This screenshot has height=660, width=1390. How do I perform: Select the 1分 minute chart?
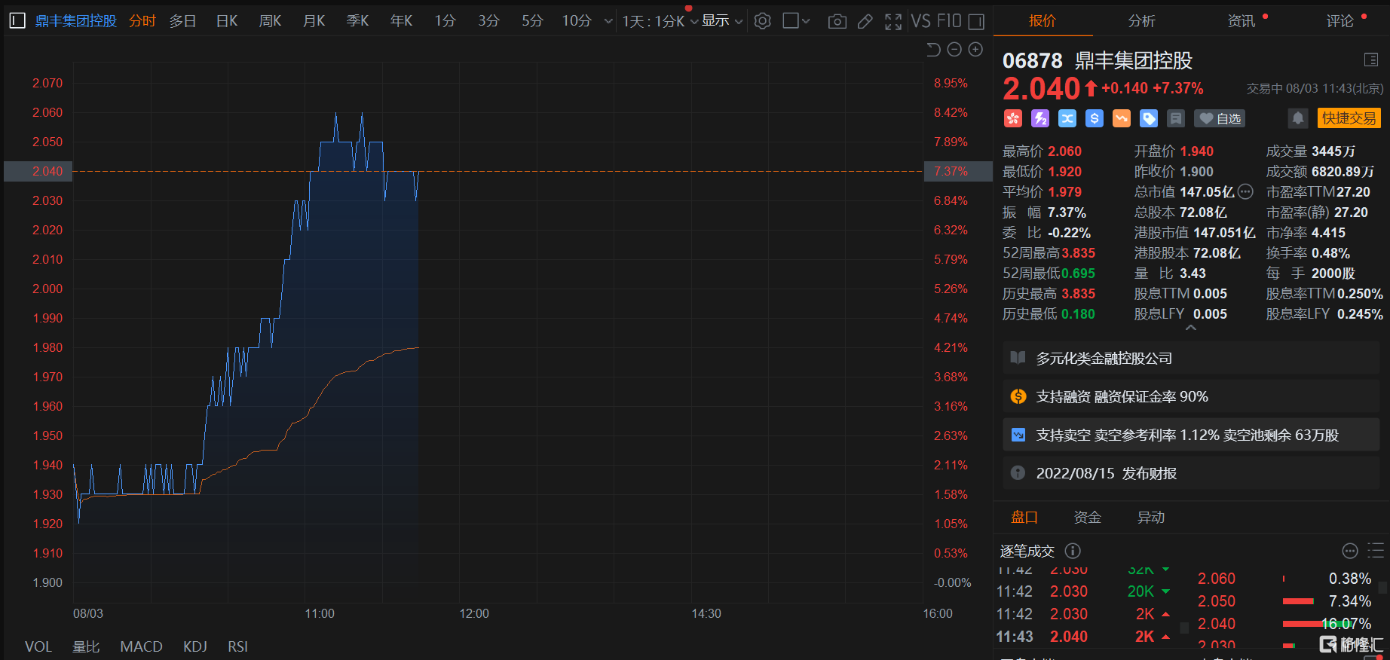(445, 21)
